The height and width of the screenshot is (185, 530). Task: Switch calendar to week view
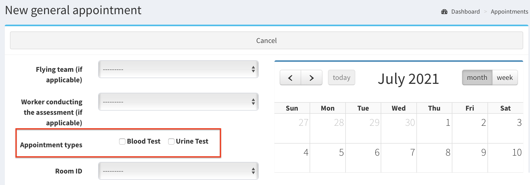click(x=505, y=78)
